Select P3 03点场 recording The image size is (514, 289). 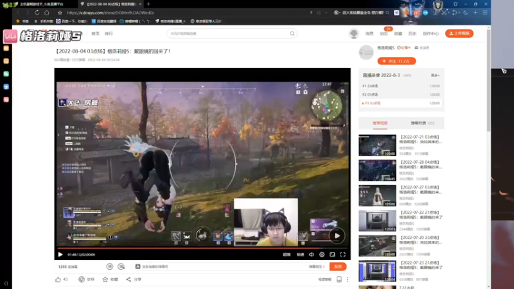point(401,103)
